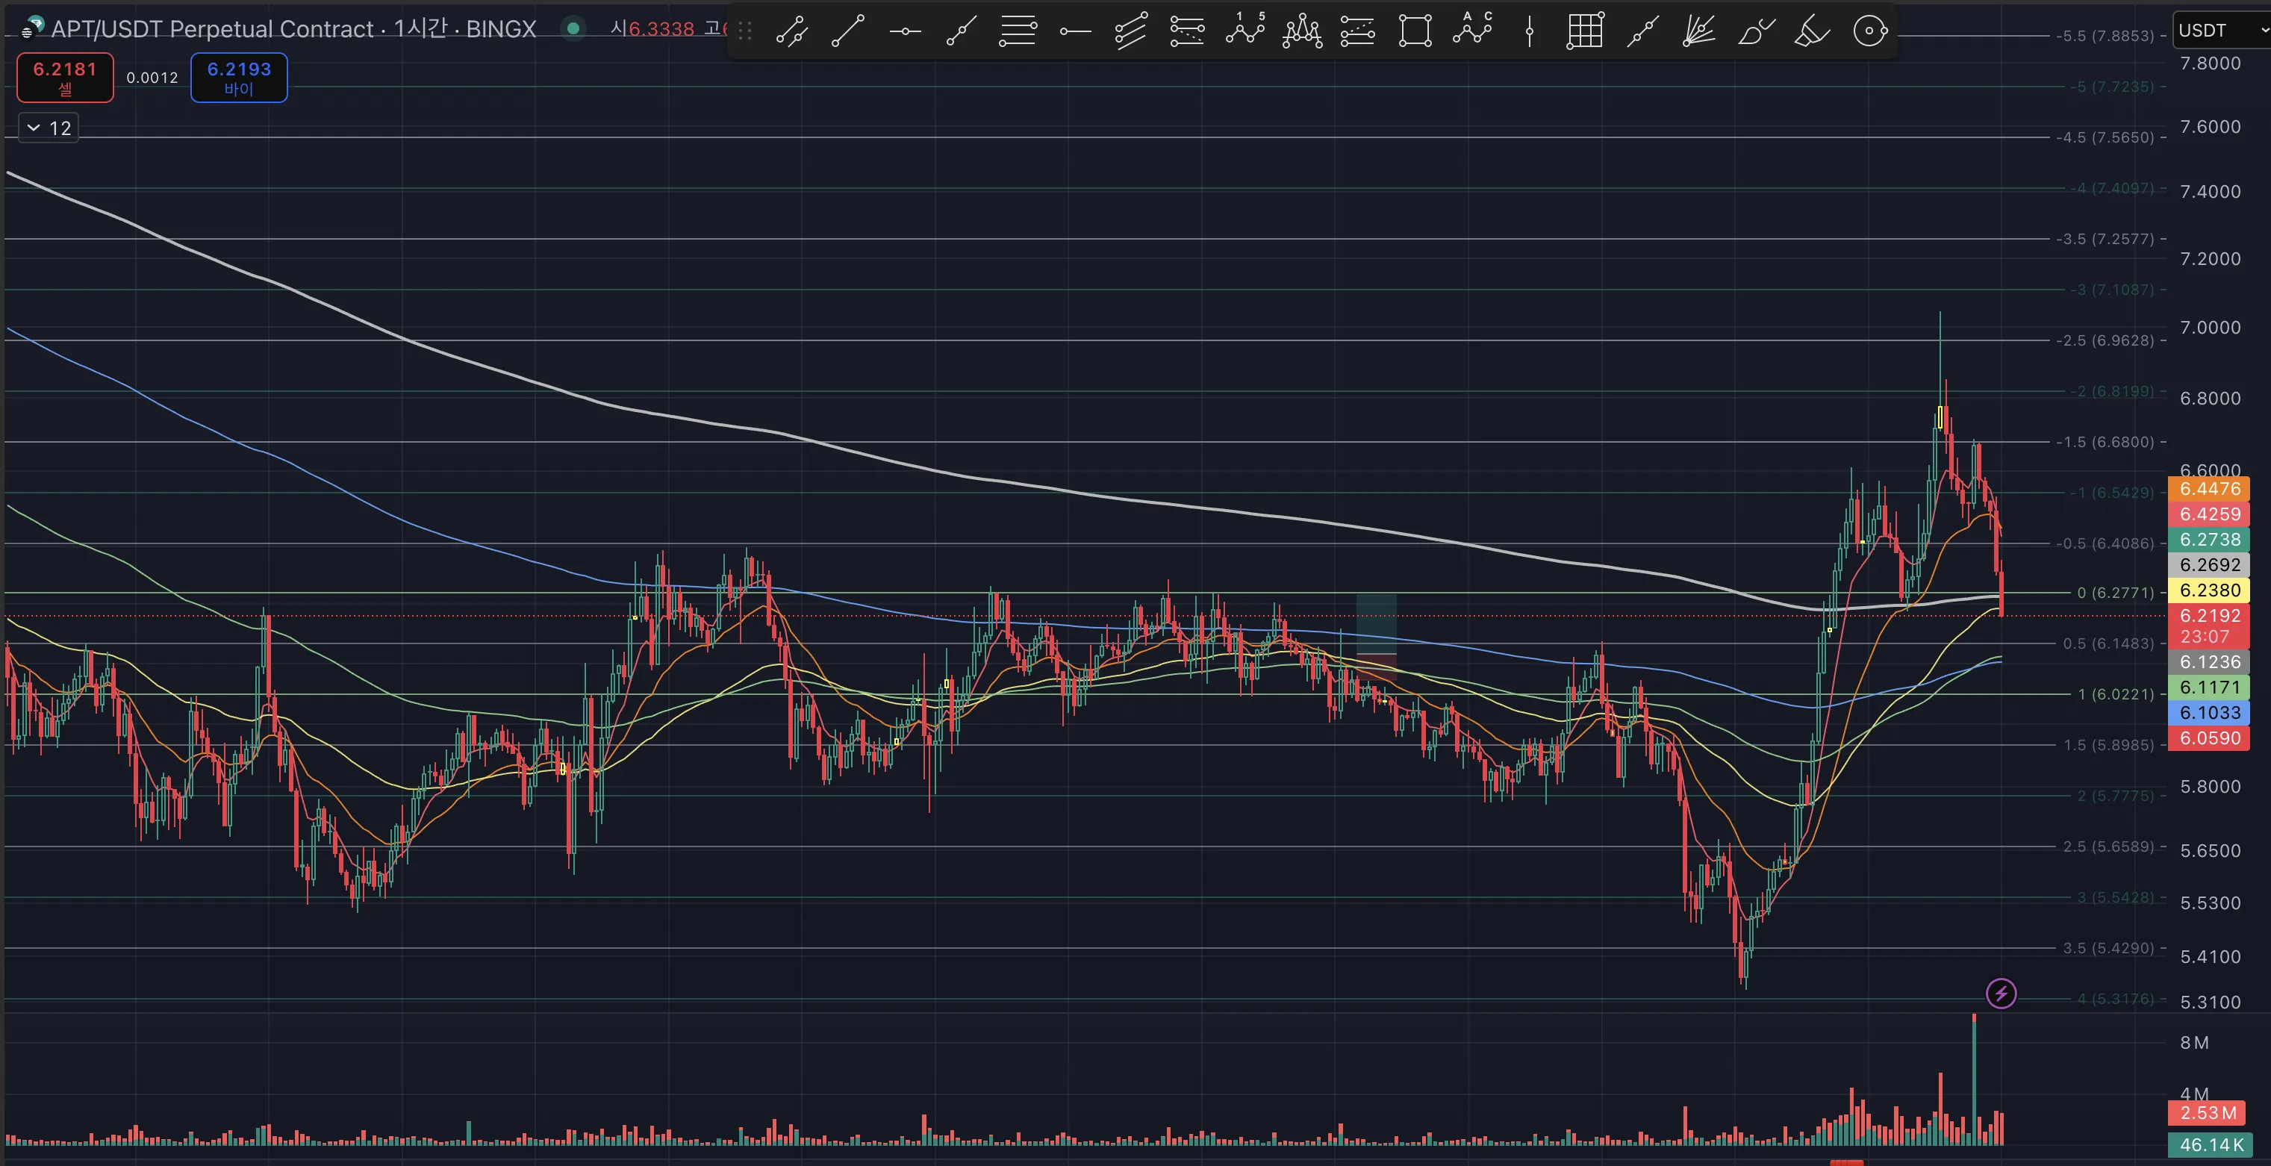The height and width of the screenshot is (1166, 2271).
Task: Click the orange 6.4476 price label
Action: tap(2208, 488)
